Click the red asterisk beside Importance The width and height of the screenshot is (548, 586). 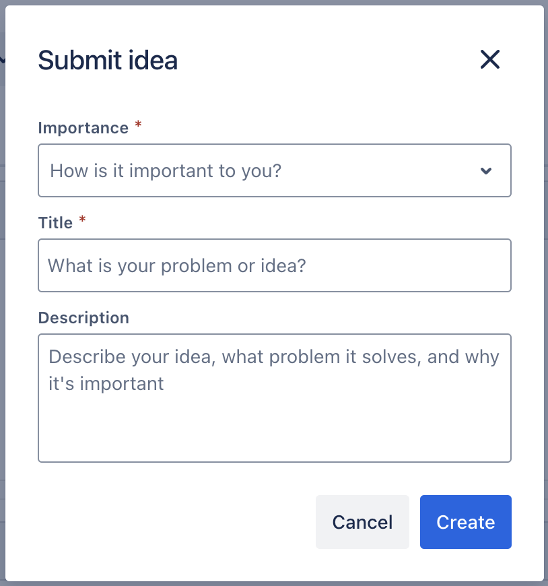pos(138,126)
